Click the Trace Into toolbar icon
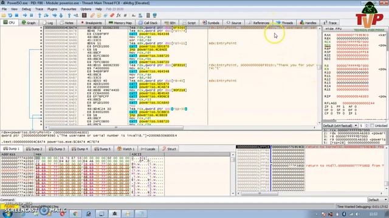389x218 pixels. tap(54, 15)
